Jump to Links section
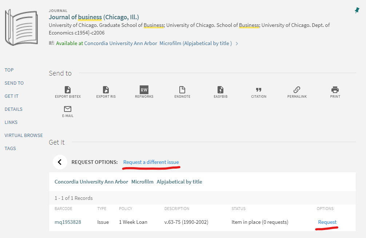Viewport: 366px width, 238px height. (x=11, y=122)
